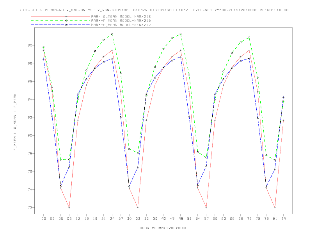
Task: Click y-axis tick value 84
Action: 30,100
